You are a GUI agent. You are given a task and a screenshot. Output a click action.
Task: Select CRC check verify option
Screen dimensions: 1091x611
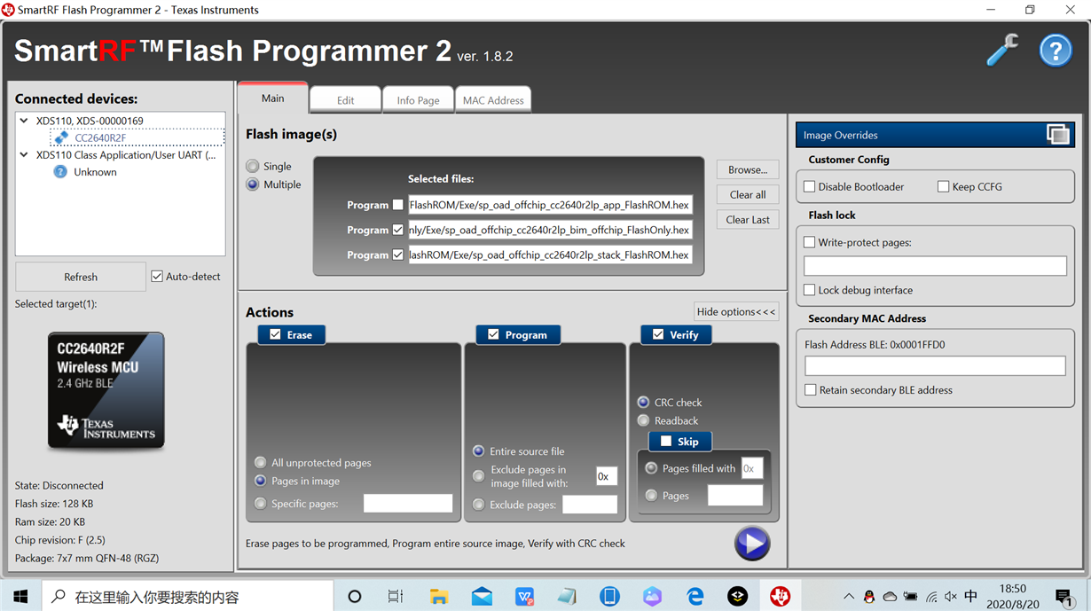pos(643,403)
